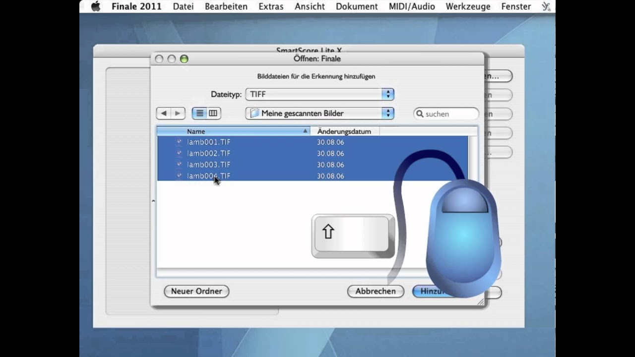
Task: Click the suchen search field
Action: 446,114
